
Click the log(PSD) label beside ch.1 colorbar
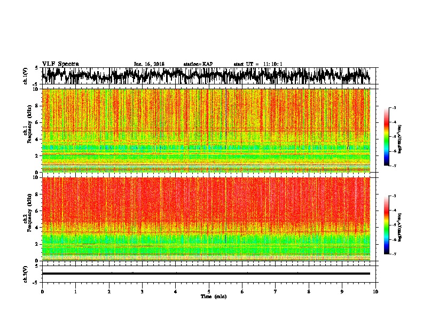click(399, 139)
